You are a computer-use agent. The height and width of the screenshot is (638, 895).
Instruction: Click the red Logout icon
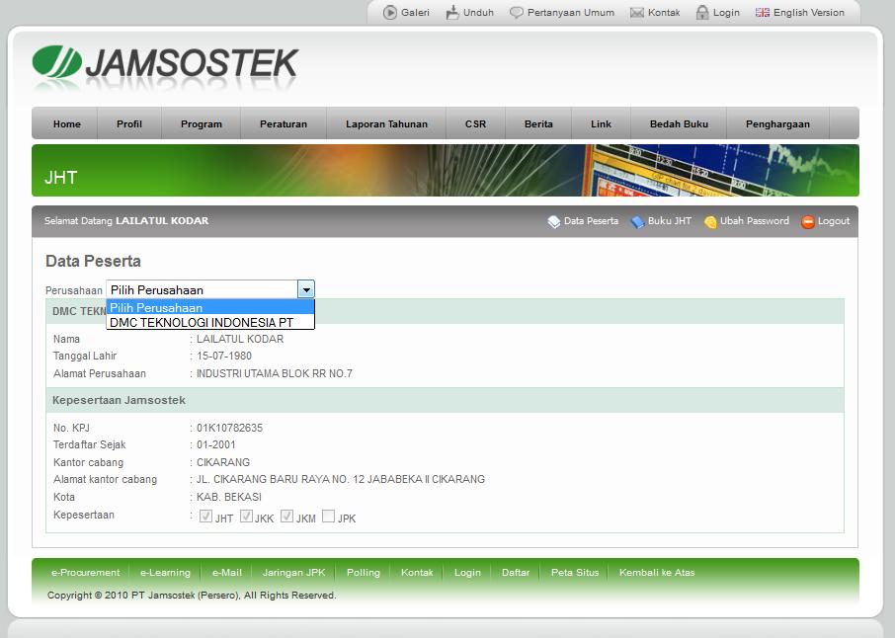tap(808, 221)
